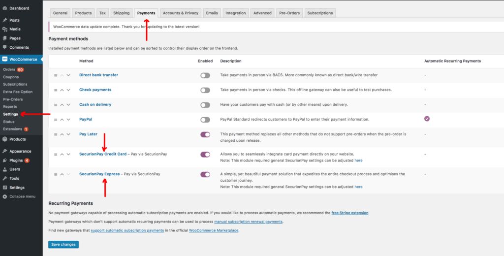The image size is (504, 256).
Task: Click the Collapse menu arrow icon
Action: [5, 196]
